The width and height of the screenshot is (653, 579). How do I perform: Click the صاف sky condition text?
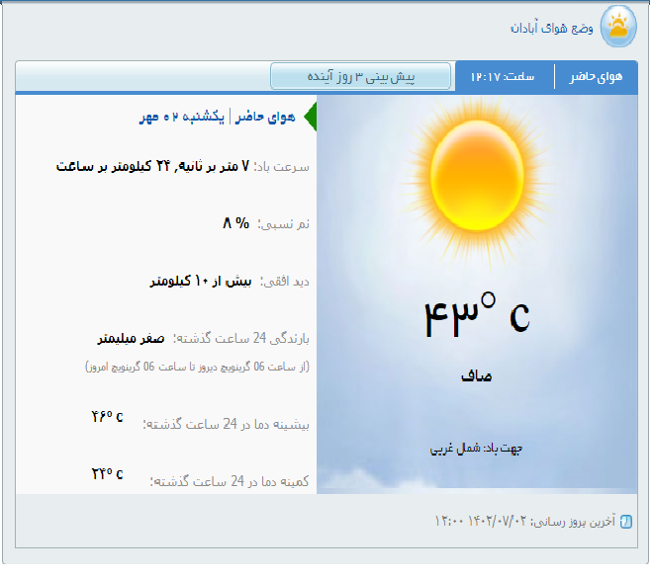[x=476, y=376]
